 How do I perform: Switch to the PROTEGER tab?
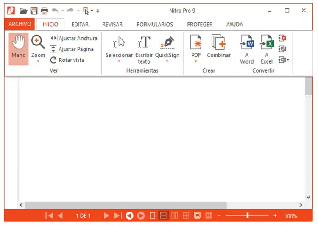(200, 24)
